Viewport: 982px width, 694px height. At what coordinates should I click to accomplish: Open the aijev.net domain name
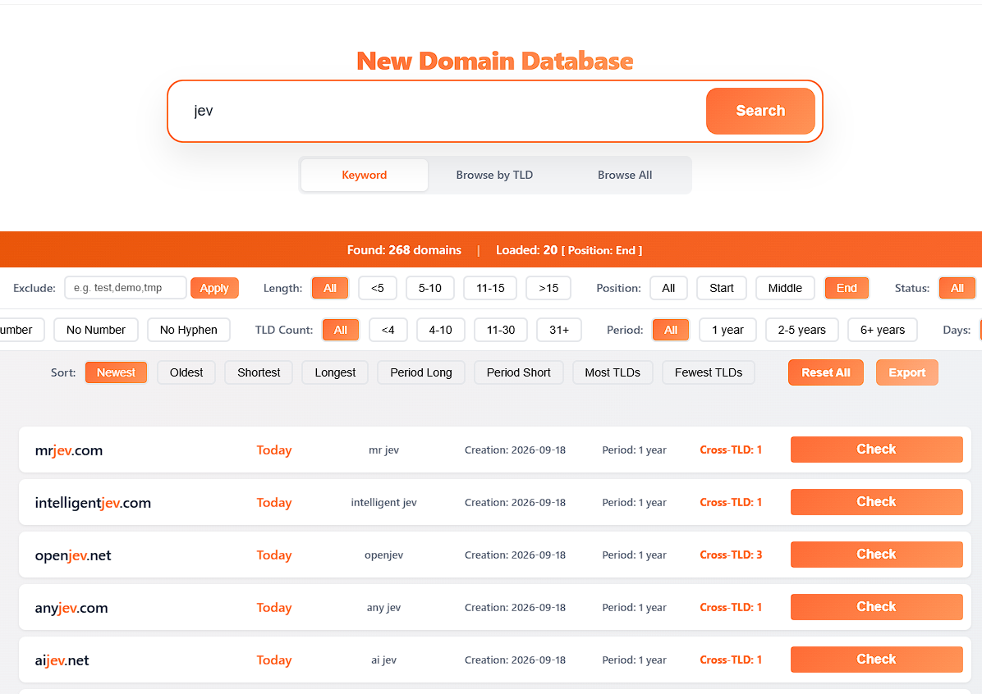tap(62, 661)
